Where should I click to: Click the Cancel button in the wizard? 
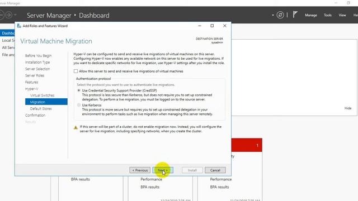[215, 170]
